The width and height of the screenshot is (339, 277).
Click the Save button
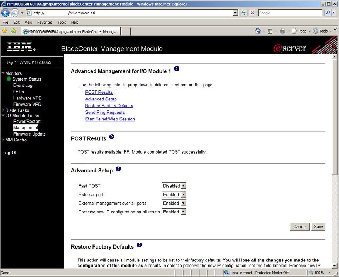(318, 227)
